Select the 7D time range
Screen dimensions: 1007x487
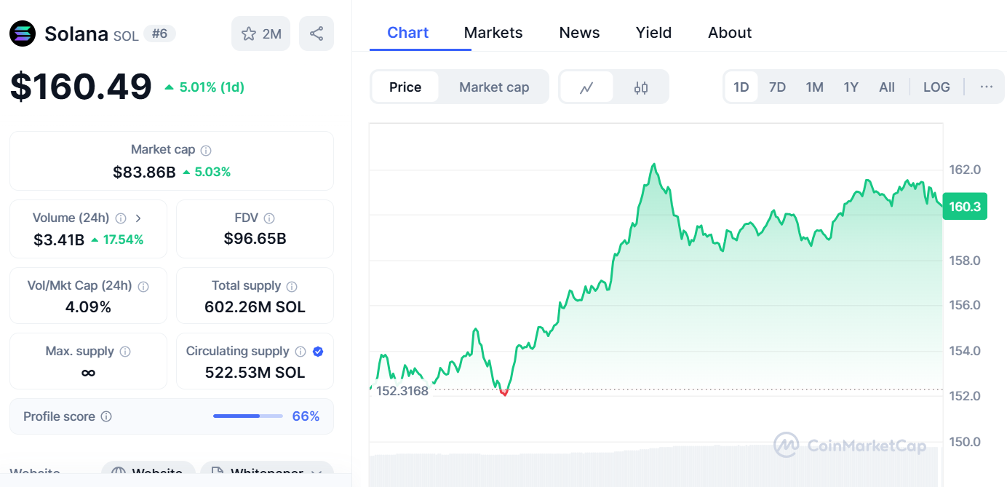(x=777, y=87)
